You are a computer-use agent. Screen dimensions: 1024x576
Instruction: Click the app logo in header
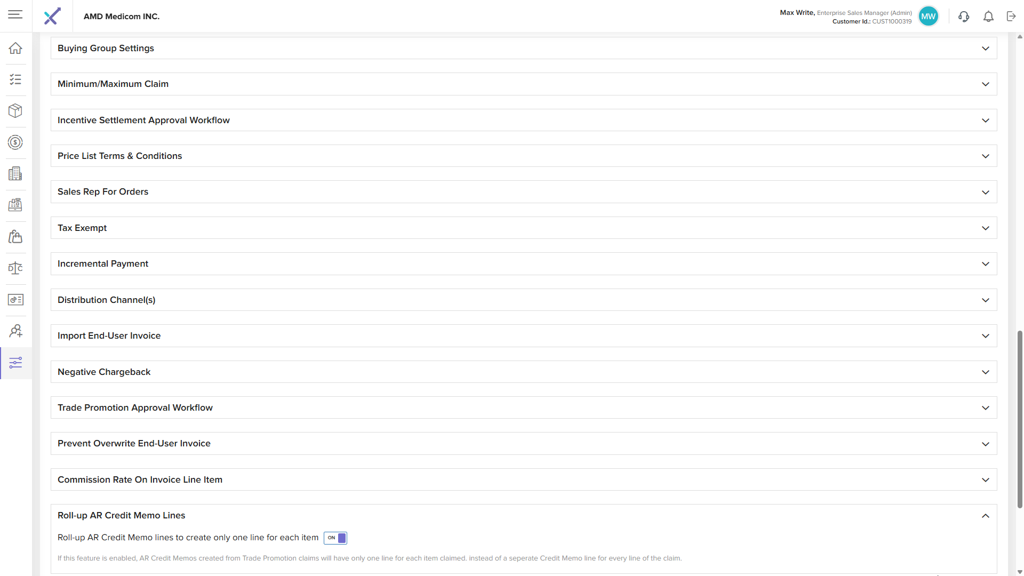click(52, 16)
